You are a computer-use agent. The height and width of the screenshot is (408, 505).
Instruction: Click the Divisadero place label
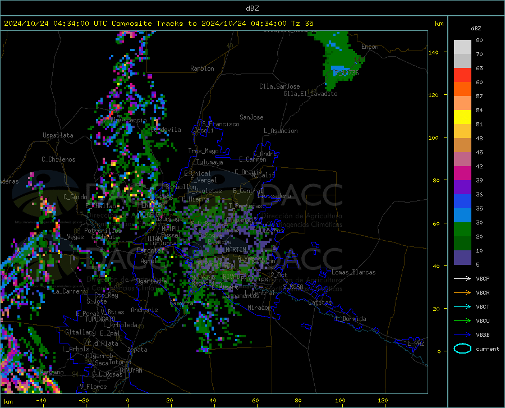click(x=274, y=196)
